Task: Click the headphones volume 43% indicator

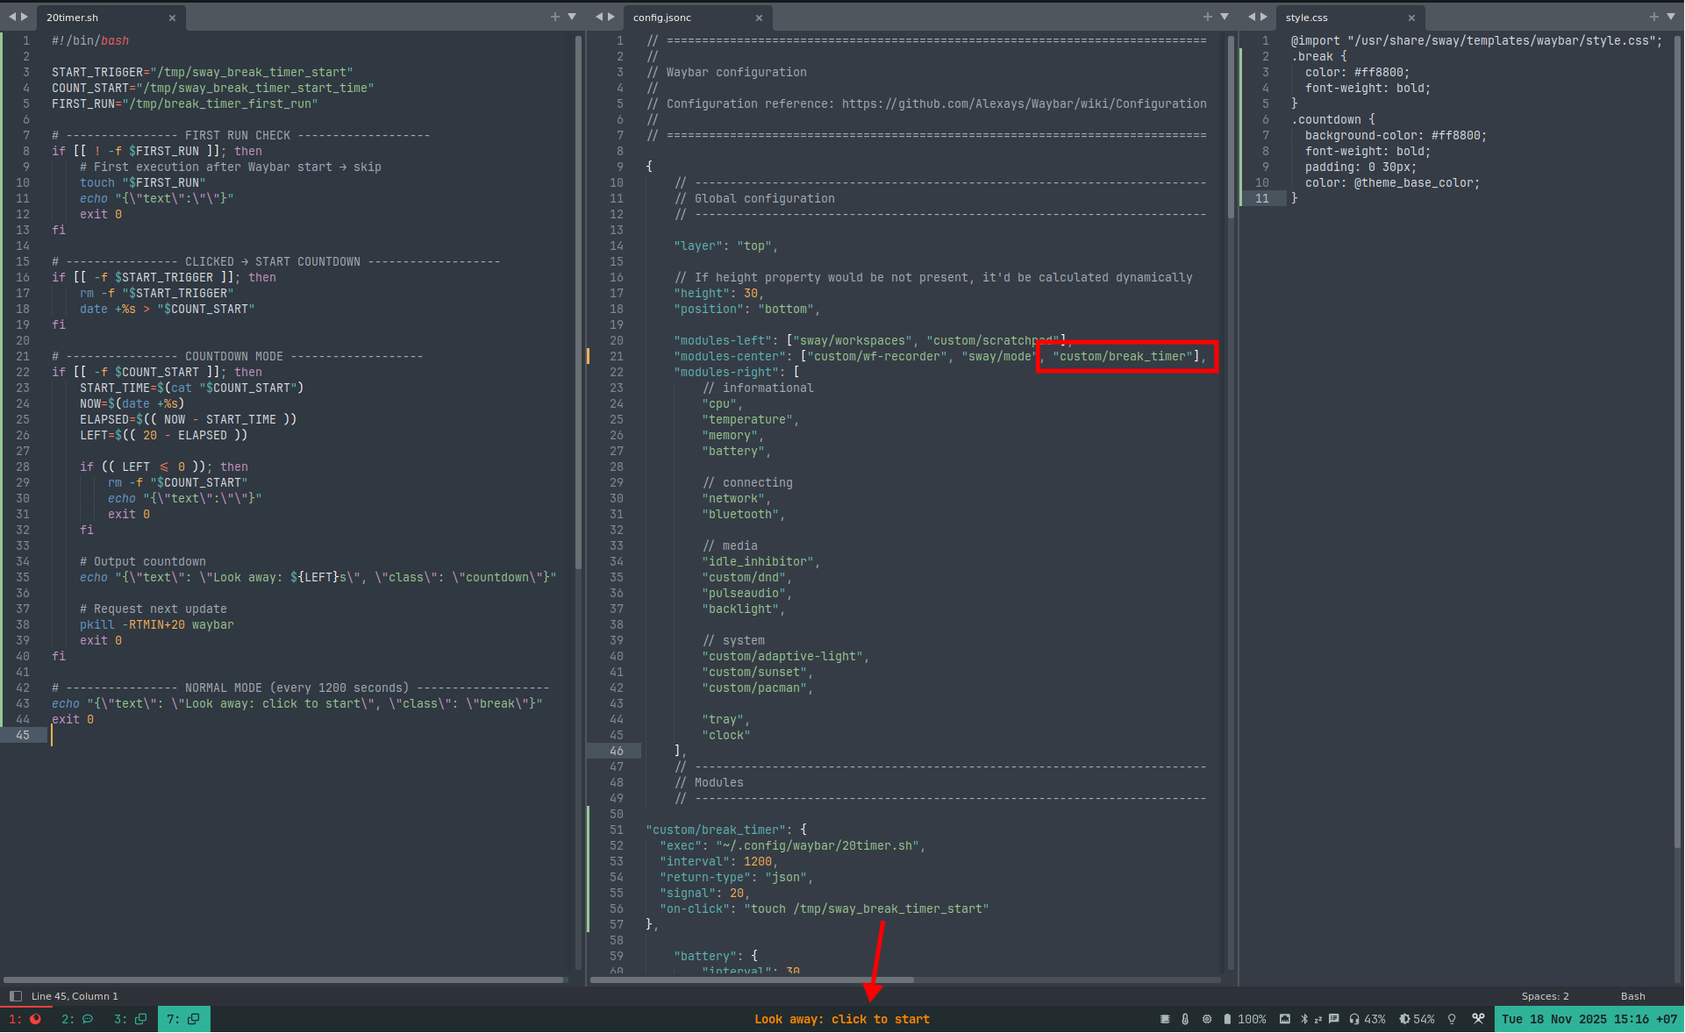Action: tap(1367, 1019)
